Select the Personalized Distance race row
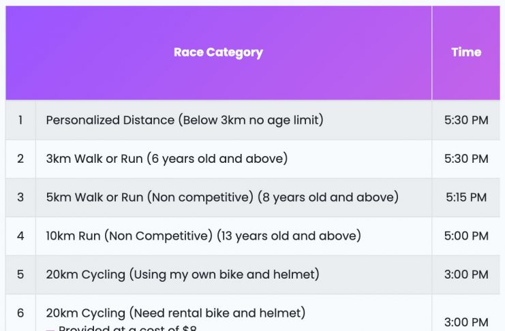The height and width of the screenshot is (331, 505). [x=252, y=120]
